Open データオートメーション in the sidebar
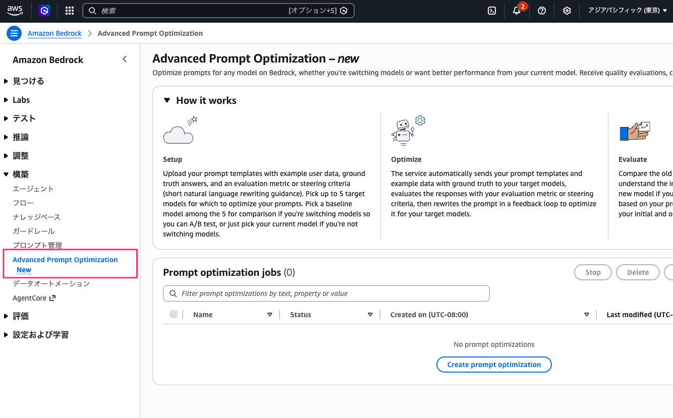The height and width of the screenshot is (418, 673). click(x=51, y=283)
